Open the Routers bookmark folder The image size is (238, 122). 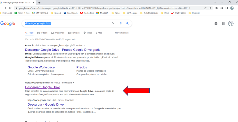pos(56,13)
